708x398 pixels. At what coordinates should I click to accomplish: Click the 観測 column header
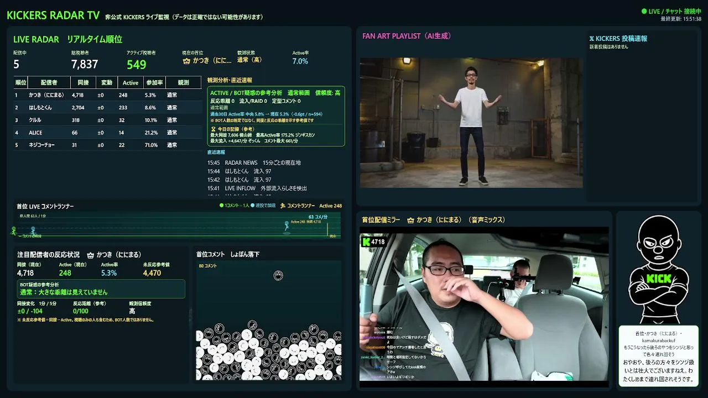(x=183, y=83)
